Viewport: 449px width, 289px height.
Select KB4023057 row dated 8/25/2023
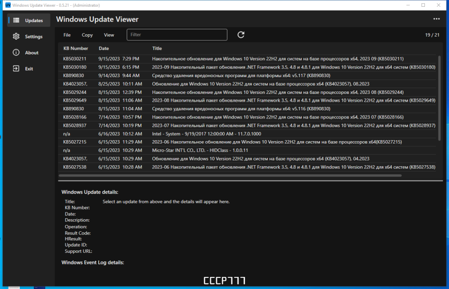[x=248, y=84]
